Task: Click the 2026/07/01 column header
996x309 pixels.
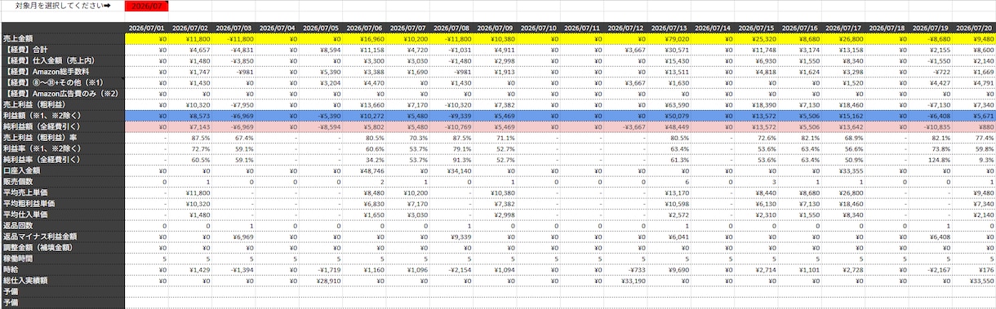Action: click(147, 29)
